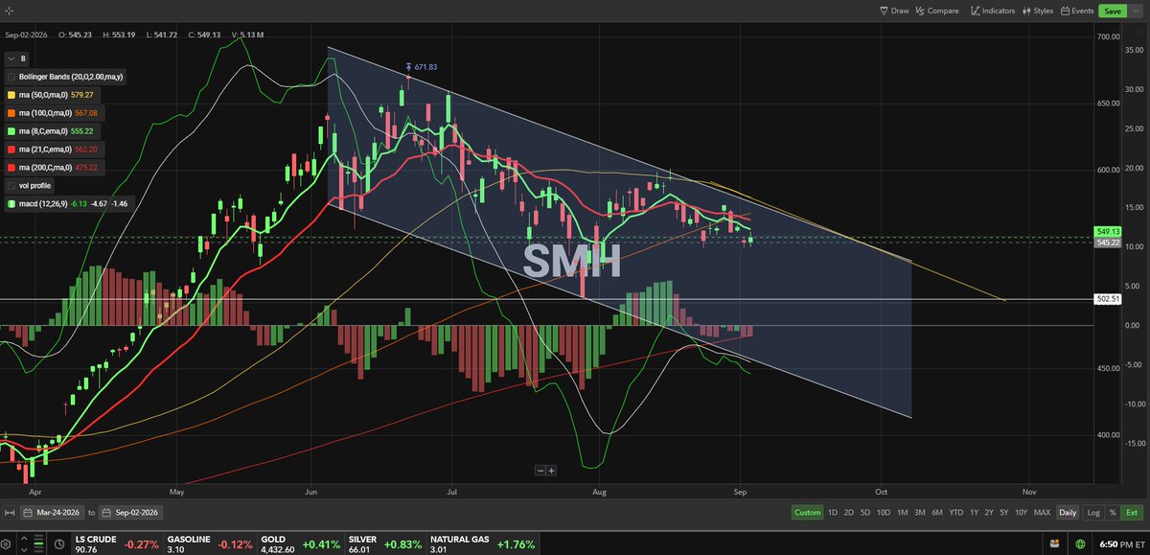Screen dimensions: 1150x555
Task: Click the 6:50 PM ET clock
Action: click(x=1121, y=544)
